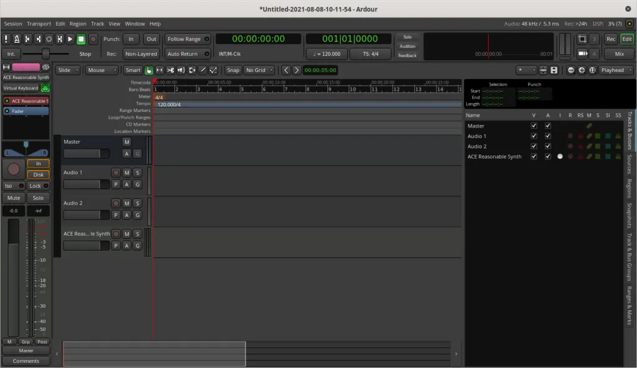Select the Cut (scissors) tool
This screenshot has height=368, width=637.
click(170, 70)
